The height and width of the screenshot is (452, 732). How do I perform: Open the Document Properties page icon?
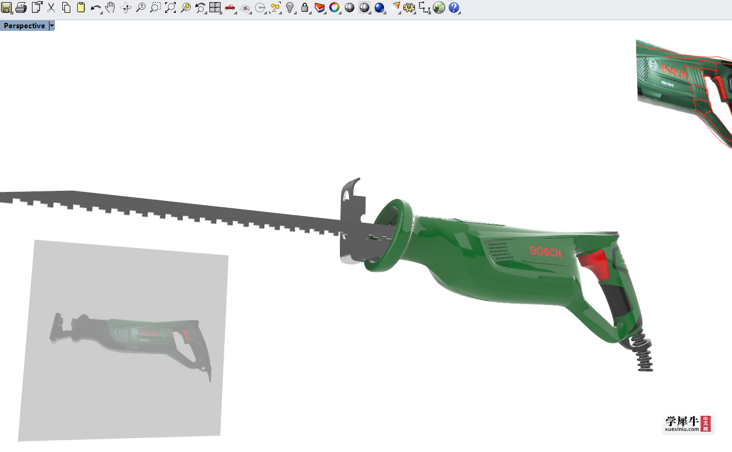(x=37, y=7)
